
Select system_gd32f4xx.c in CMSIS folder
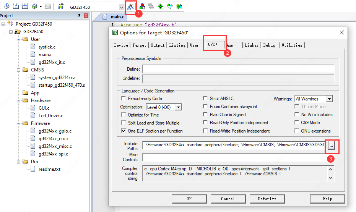57,78
